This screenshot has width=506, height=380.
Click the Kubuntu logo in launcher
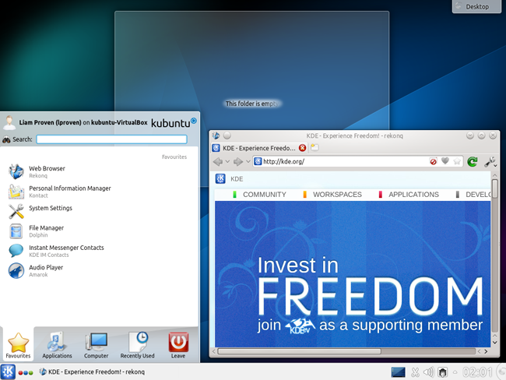(174, 123)
